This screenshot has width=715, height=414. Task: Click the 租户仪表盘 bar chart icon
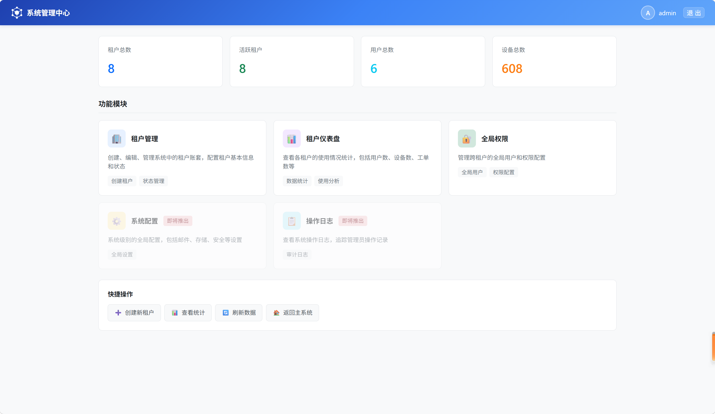(292, 138)
